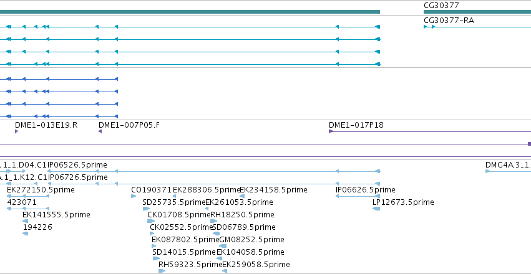Select the 423071 feature label
The height and width of the screenshot is (274, 531).
coord(22,202)
